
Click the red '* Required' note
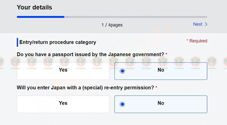[197, 41]
